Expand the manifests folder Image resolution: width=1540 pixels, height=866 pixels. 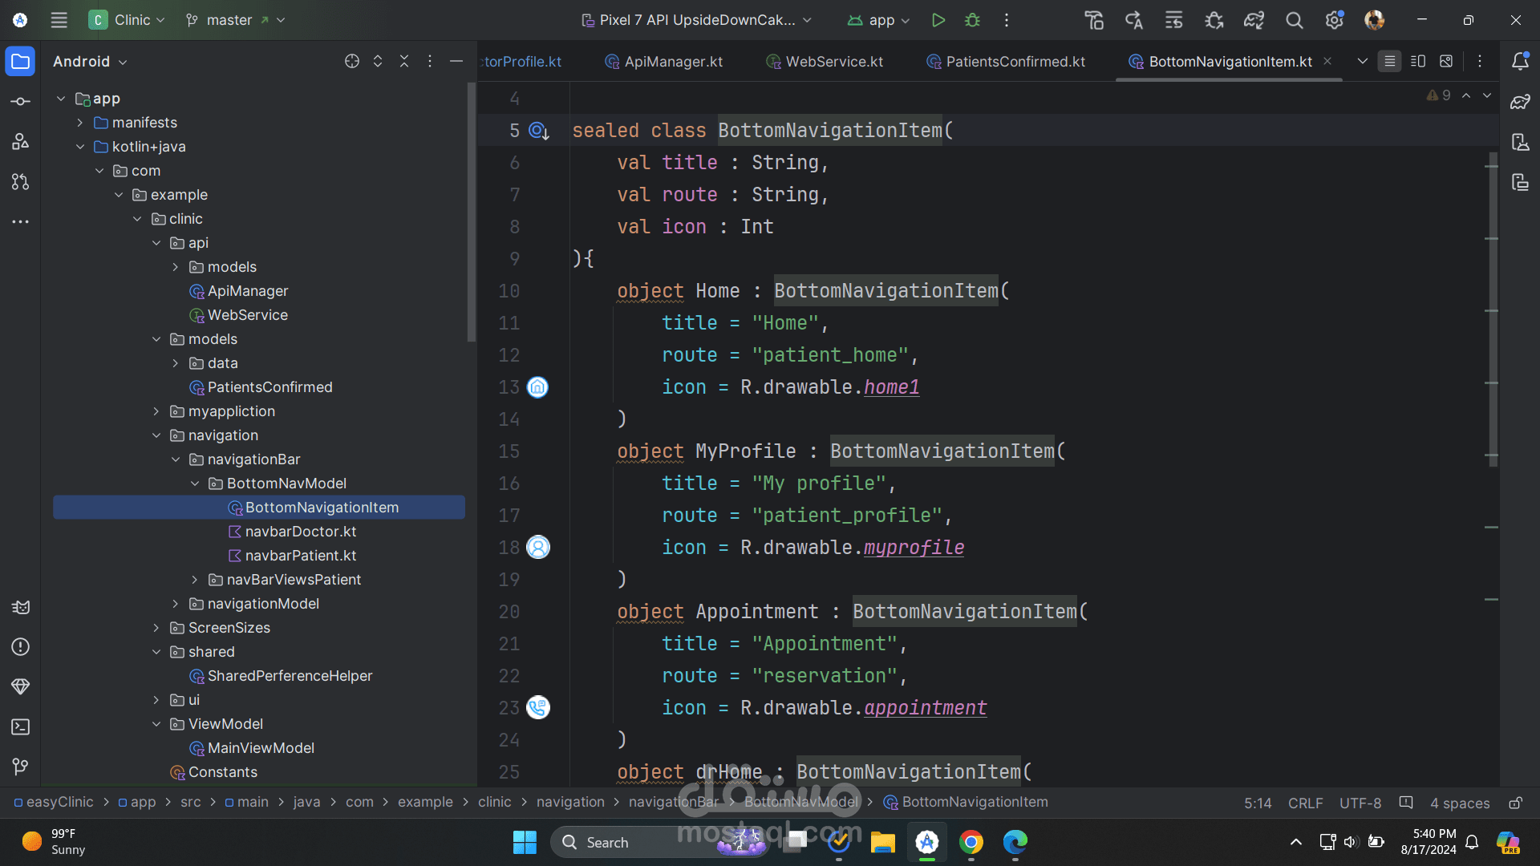click(x=80, y=123)
